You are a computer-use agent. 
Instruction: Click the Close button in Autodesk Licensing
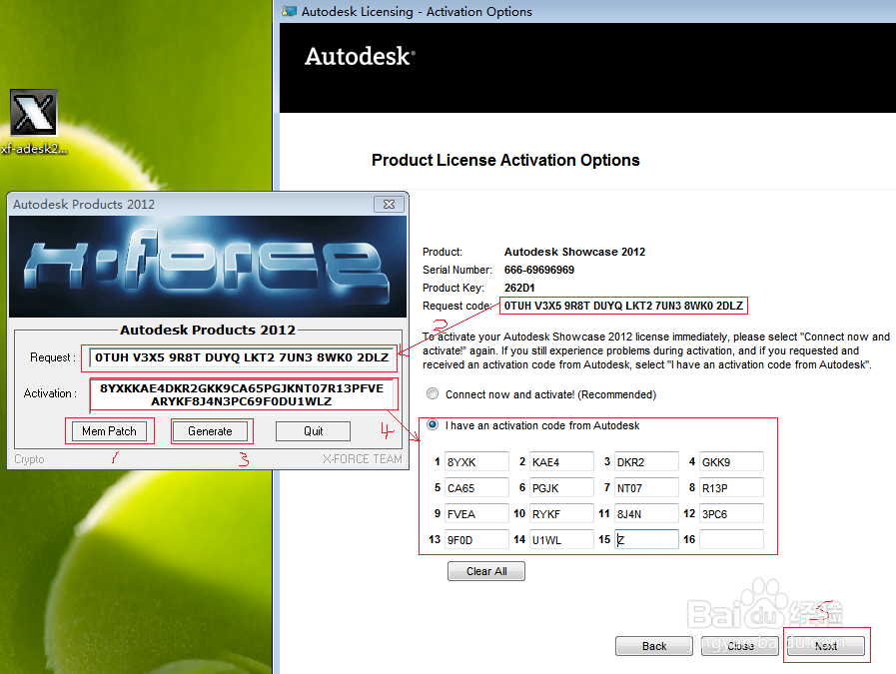pyautogui.click(x=740, y=646)
